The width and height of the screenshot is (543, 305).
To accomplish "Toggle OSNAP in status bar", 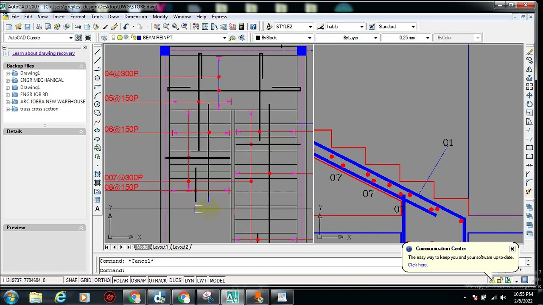I will coord(138,280).
